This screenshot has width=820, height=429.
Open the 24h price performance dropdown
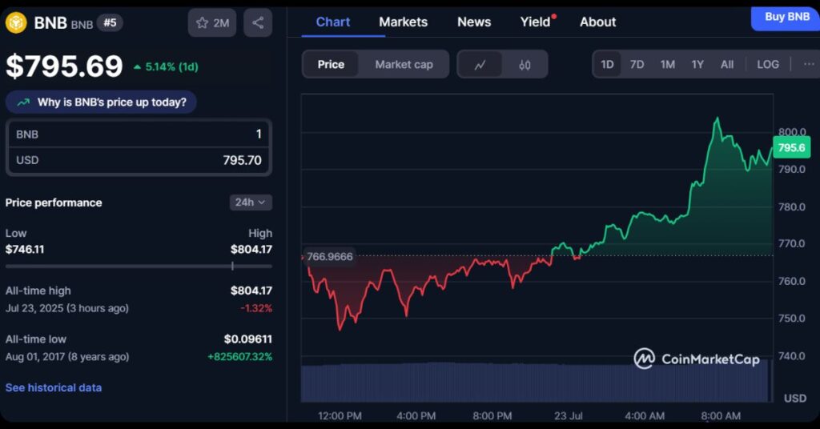pos(251,202)
